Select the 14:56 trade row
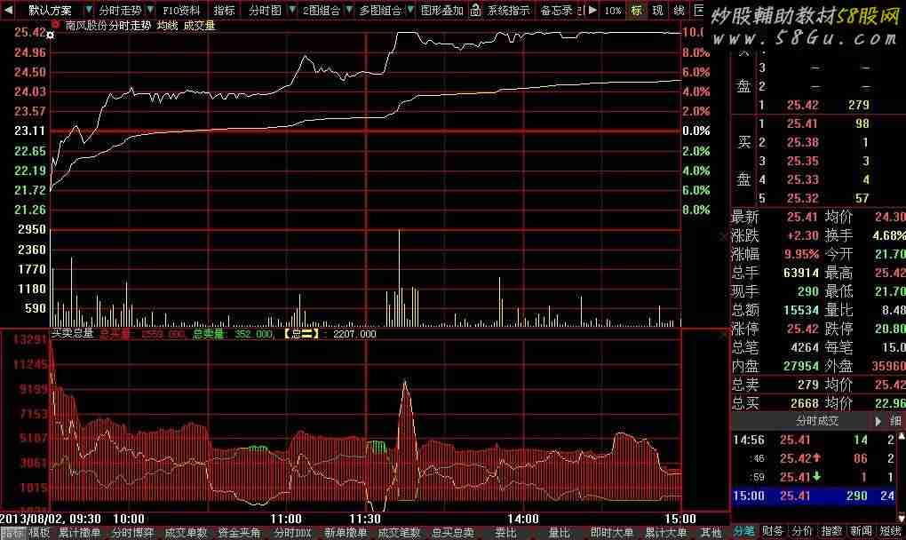Image resolution: width=906 pixels, height=540 pixels. [x=814, y=441]
